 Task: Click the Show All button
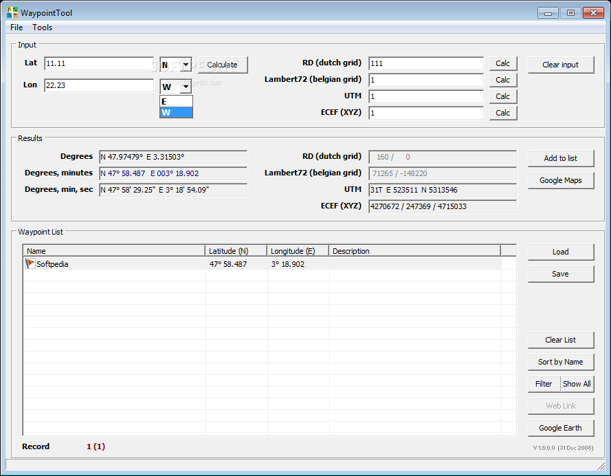[577, 384]
